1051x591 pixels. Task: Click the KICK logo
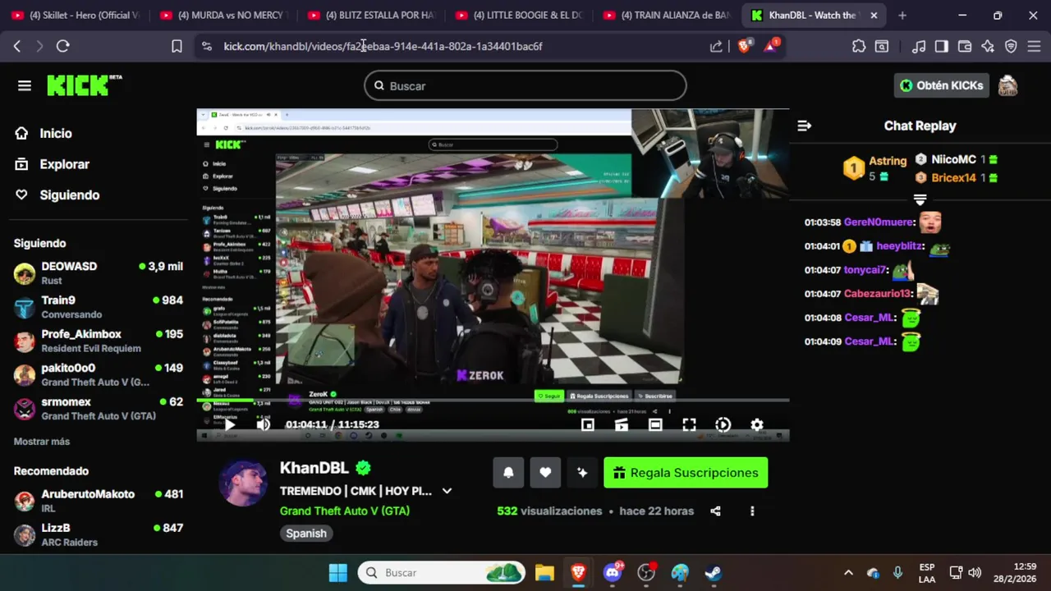(85, 85)
